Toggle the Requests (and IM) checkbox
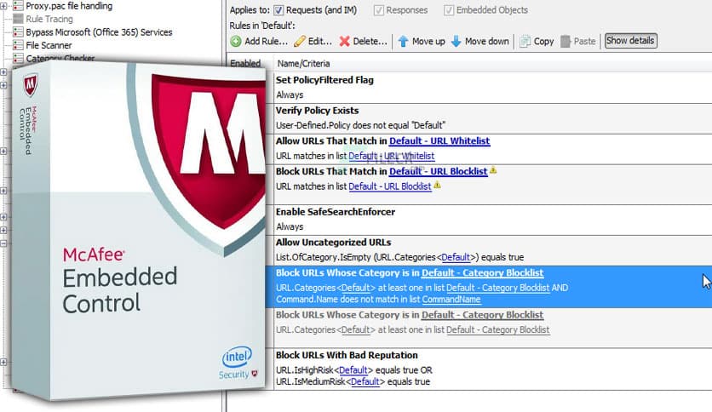Screen dimensions: 712x412 (278, 10)
